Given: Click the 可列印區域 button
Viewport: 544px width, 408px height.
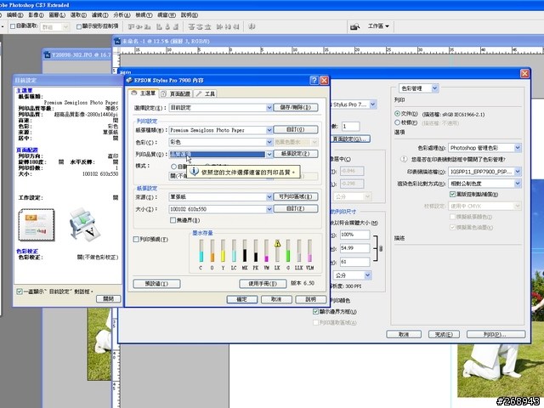Looking at the screenshot, I should (x=296, y=196).
